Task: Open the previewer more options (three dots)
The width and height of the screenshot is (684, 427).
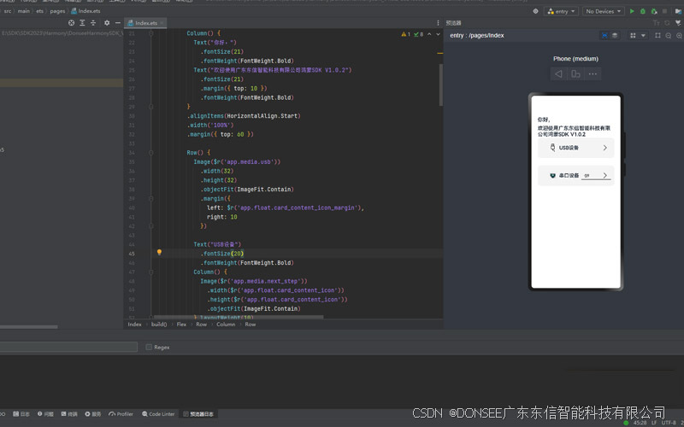Action: 593,74
